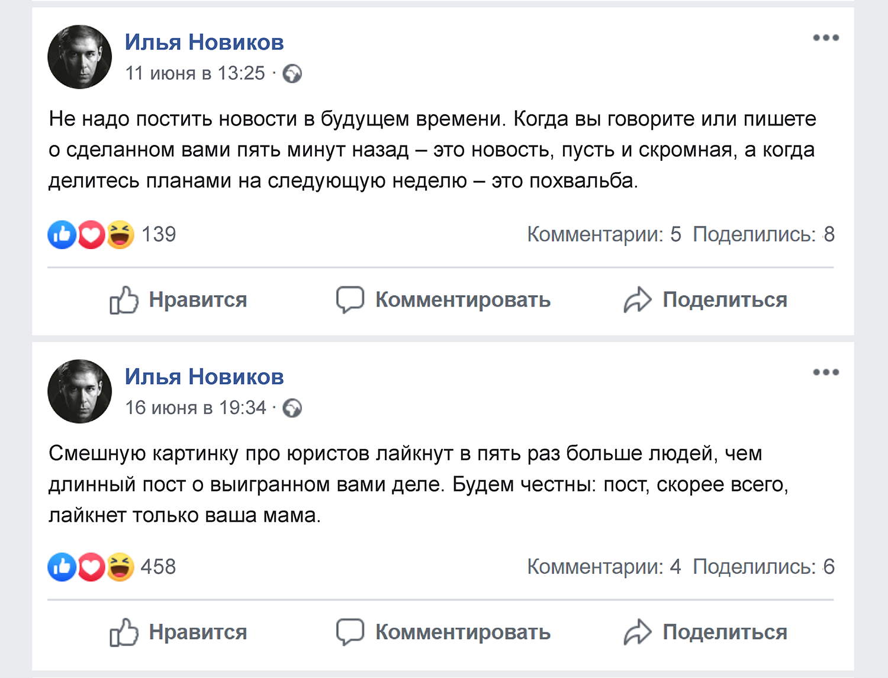Open the three-dots menu on June 11 post
Screen dimensions: 888x678
coord(825,38)
